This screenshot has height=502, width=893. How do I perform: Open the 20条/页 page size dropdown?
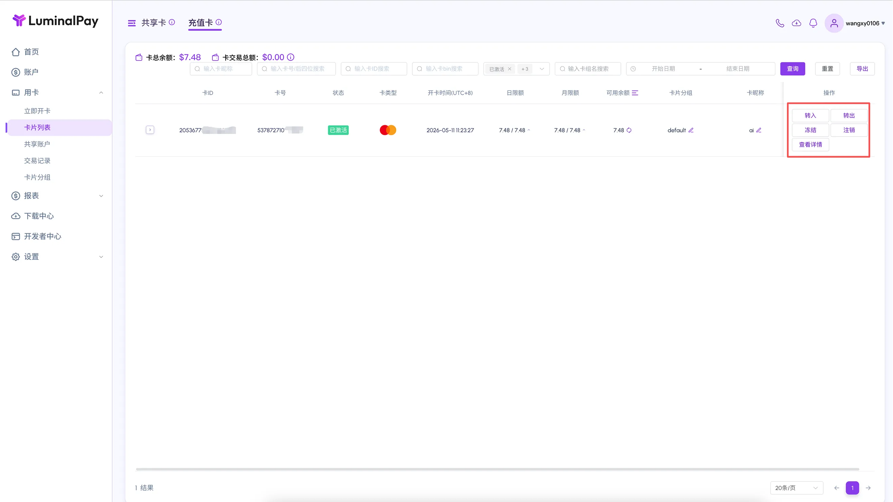click(796, 488)
